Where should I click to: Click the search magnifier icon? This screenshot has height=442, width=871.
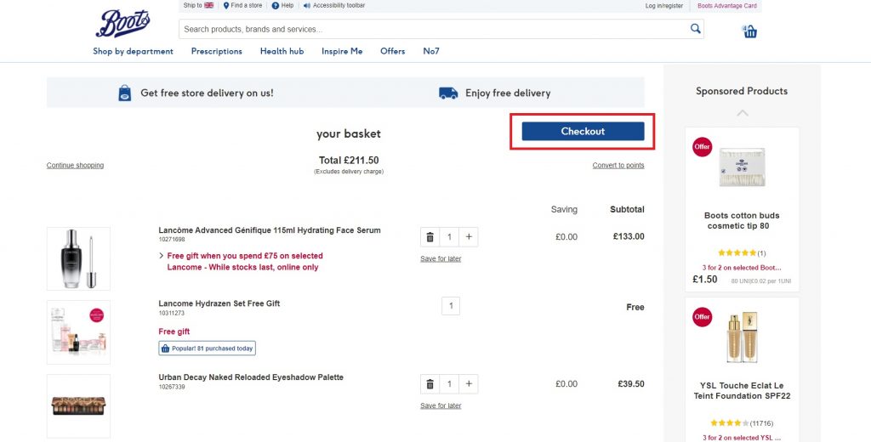696,29
